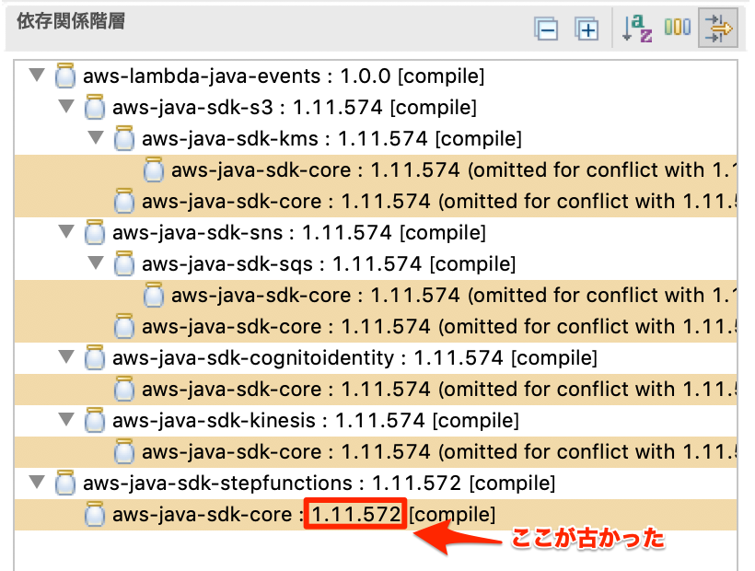Collapse the aws-lambda-java-events node

[x=37, y=76]
